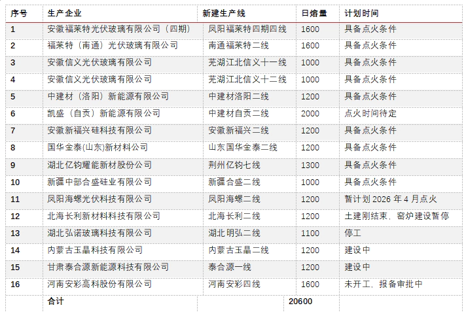Image resolution: width=466 pixels, height=312 pixels.
Task: Click the 序号 column header
Action: pos(18,13)
